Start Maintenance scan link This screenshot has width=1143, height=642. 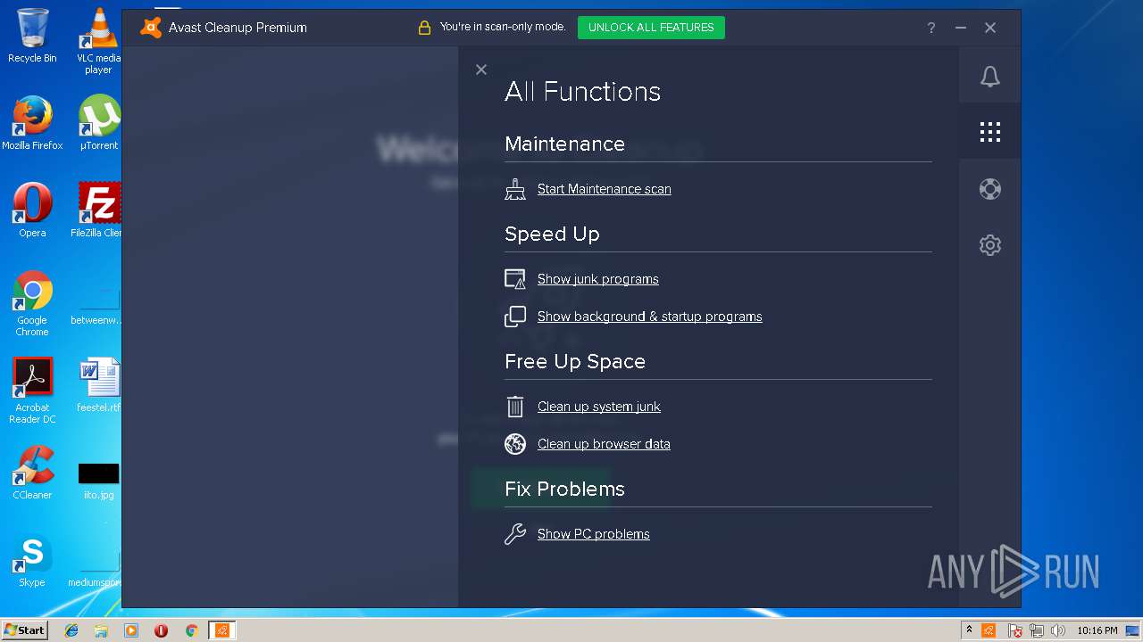coord(604,189)
